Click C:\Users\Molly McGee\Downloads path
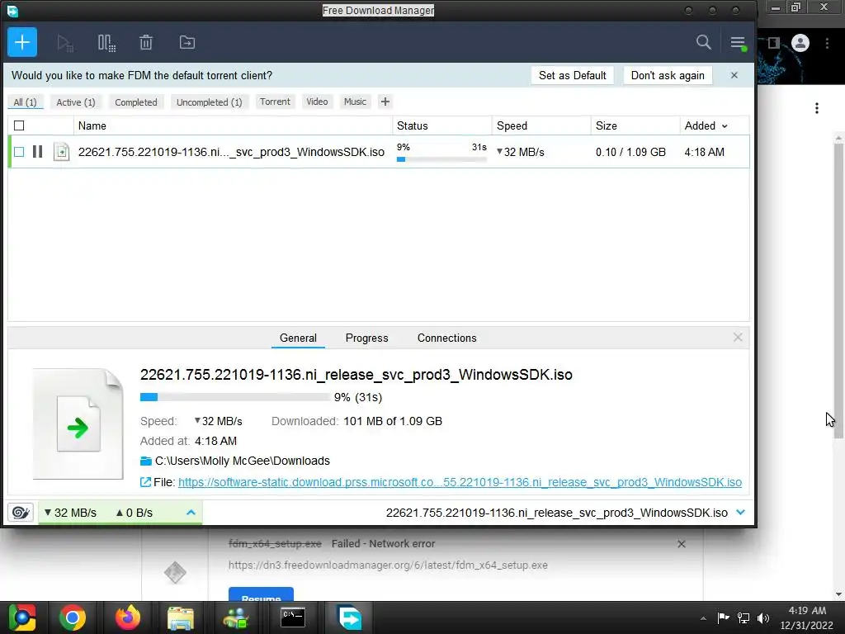The image size is (845, 634). 243,461
